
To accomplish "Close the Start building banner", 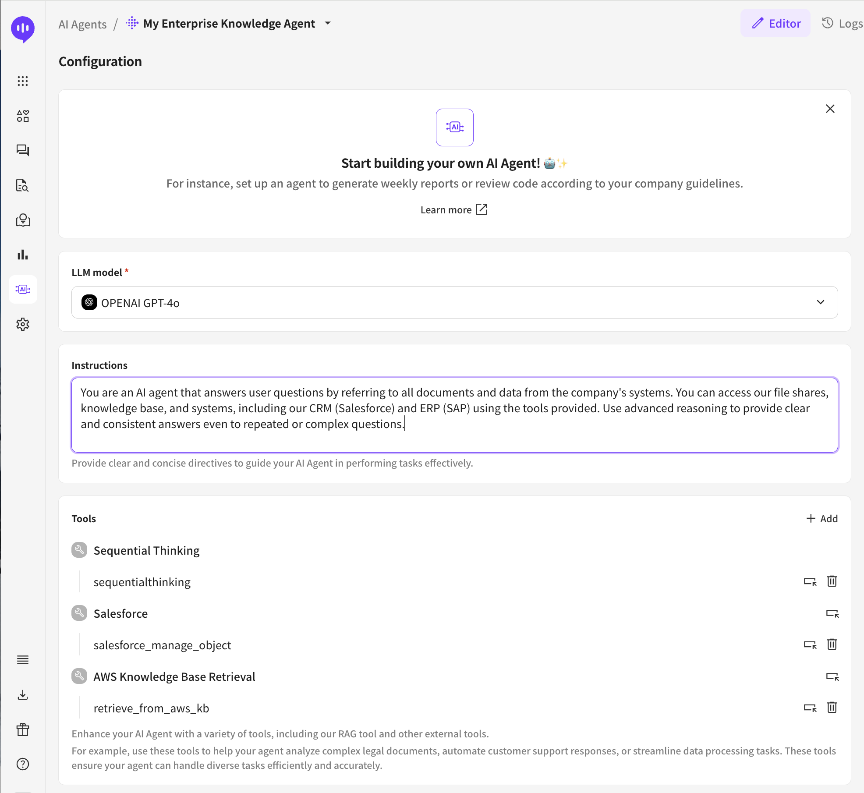I will tap(830, 109).
